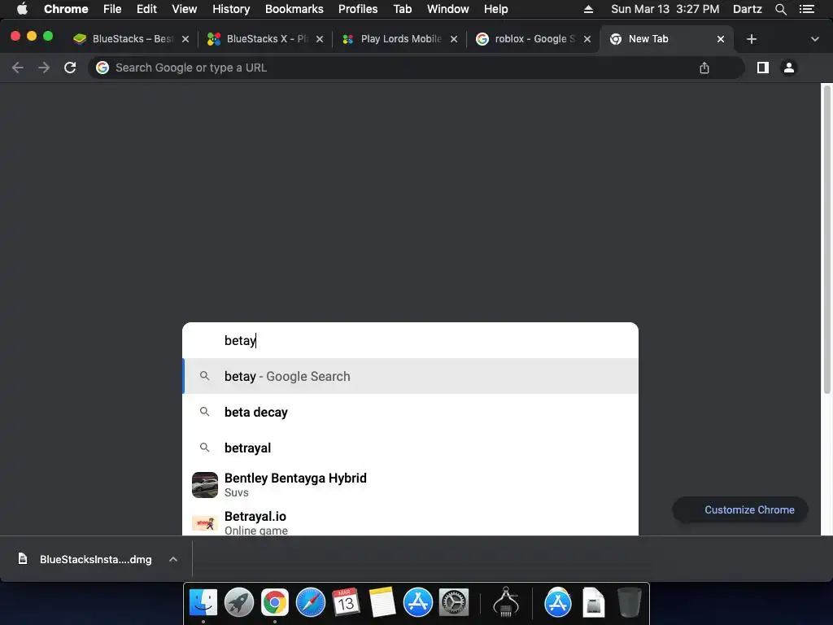
Task: Open the Tab menu
Action: point(402,9)
